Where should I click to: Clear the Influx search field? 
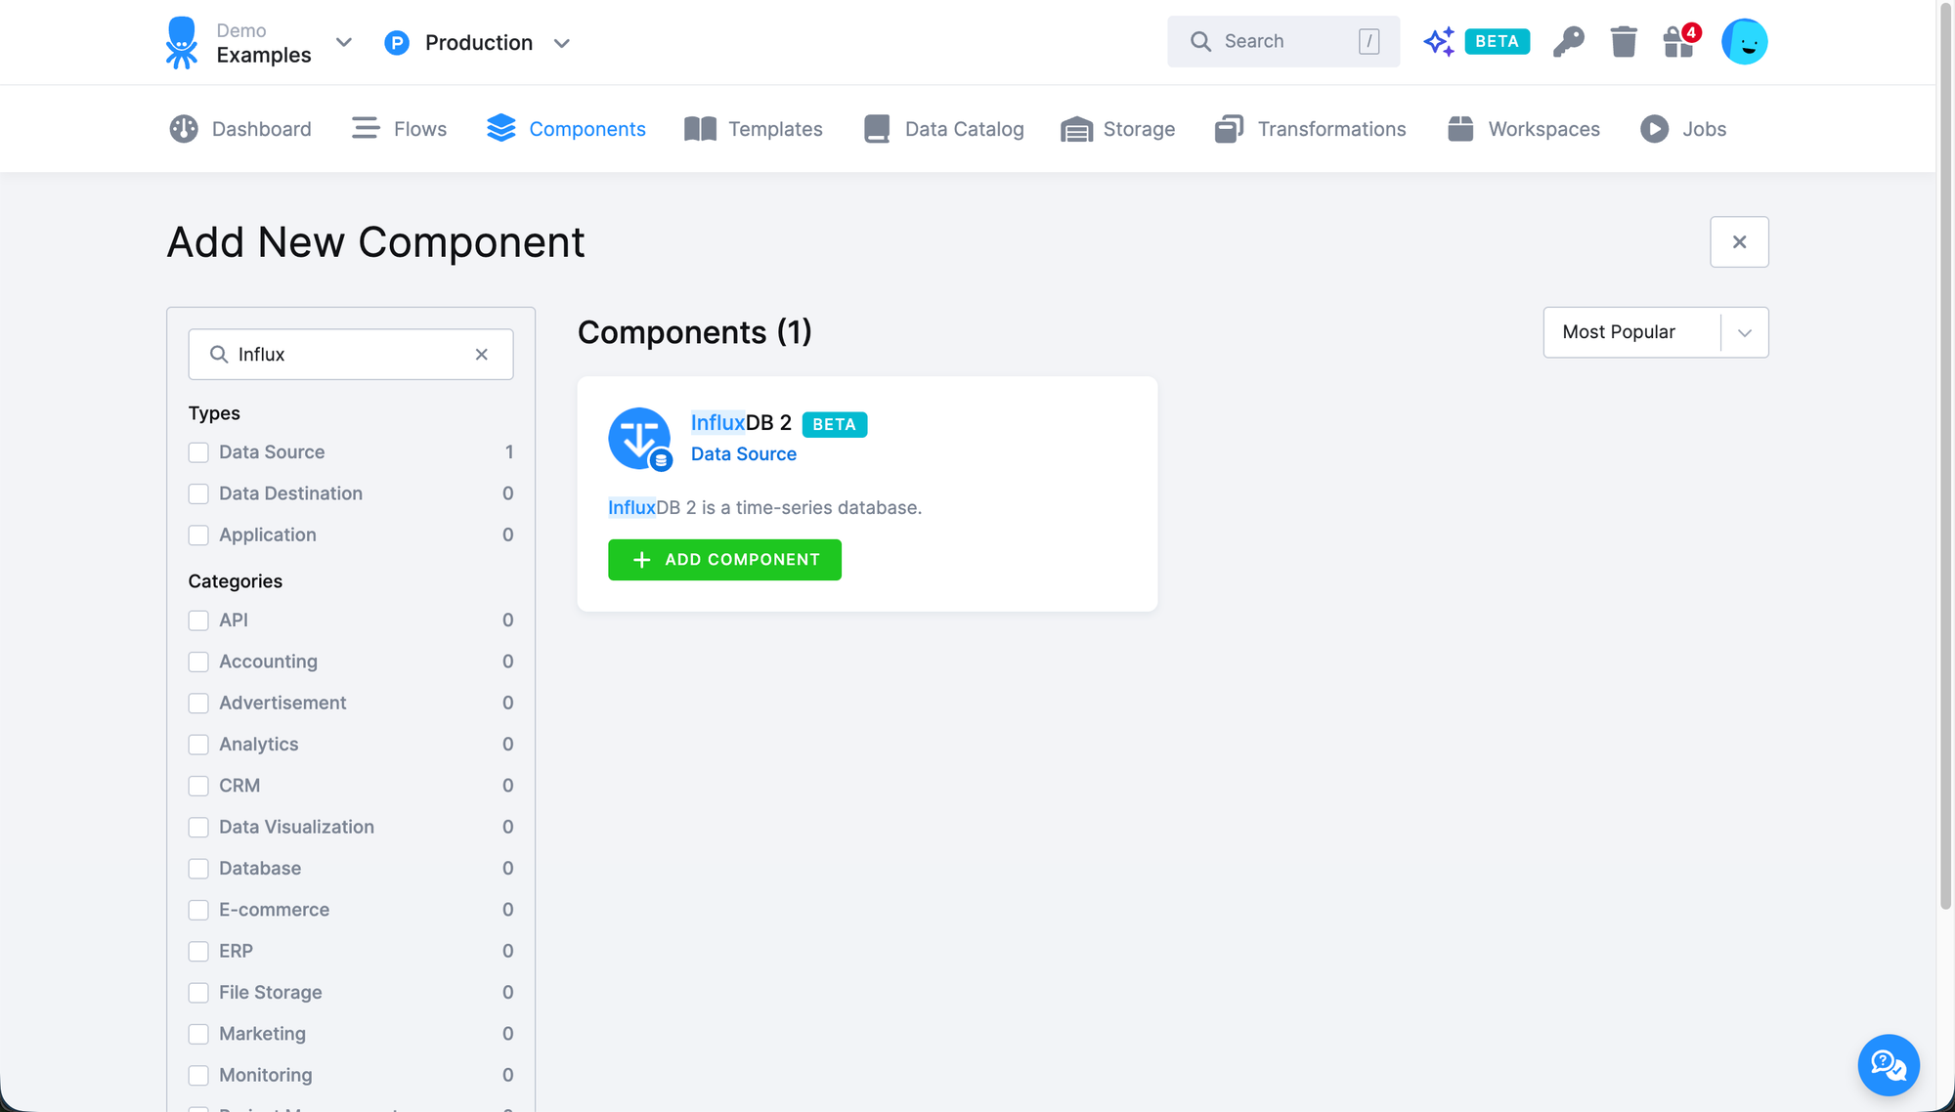481,354
